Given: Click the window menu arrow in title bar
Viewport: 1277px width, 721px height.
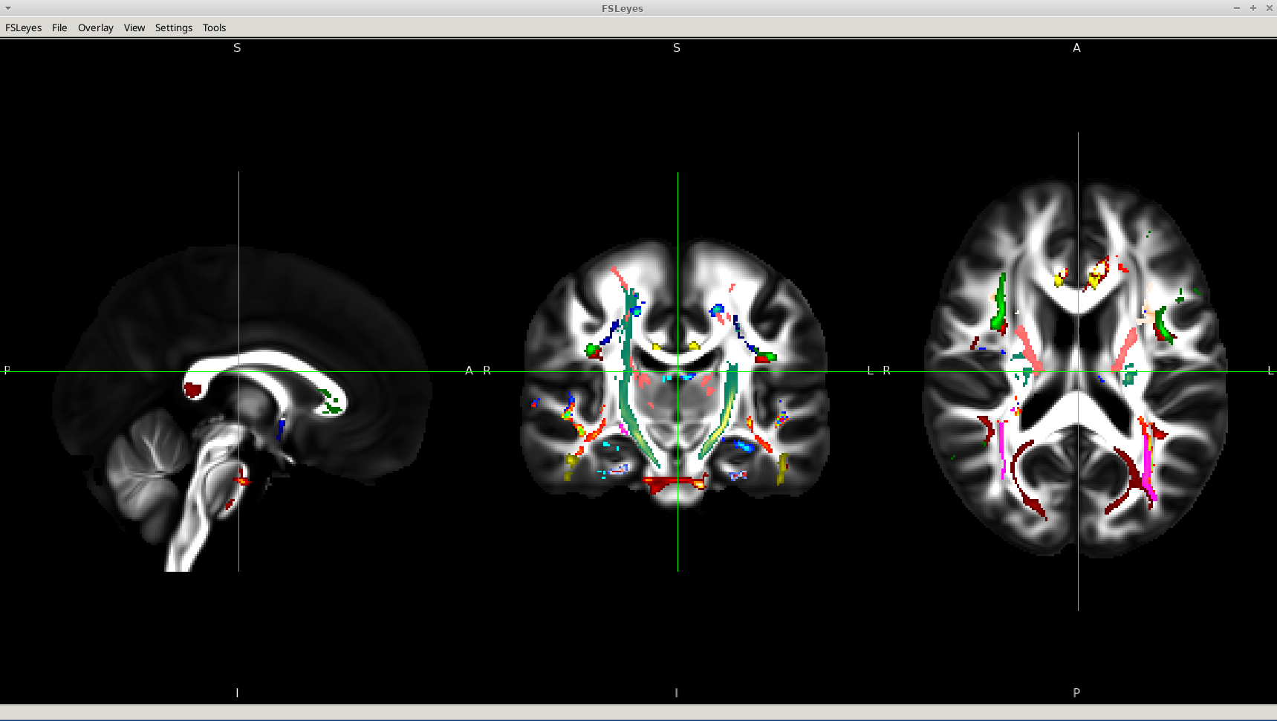Looking at the screenshot, I should click(x=8, y=8).
